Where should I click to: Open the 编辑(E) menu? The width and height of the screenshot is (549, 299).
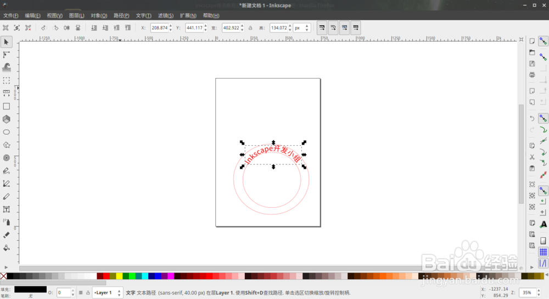[32, 15]
